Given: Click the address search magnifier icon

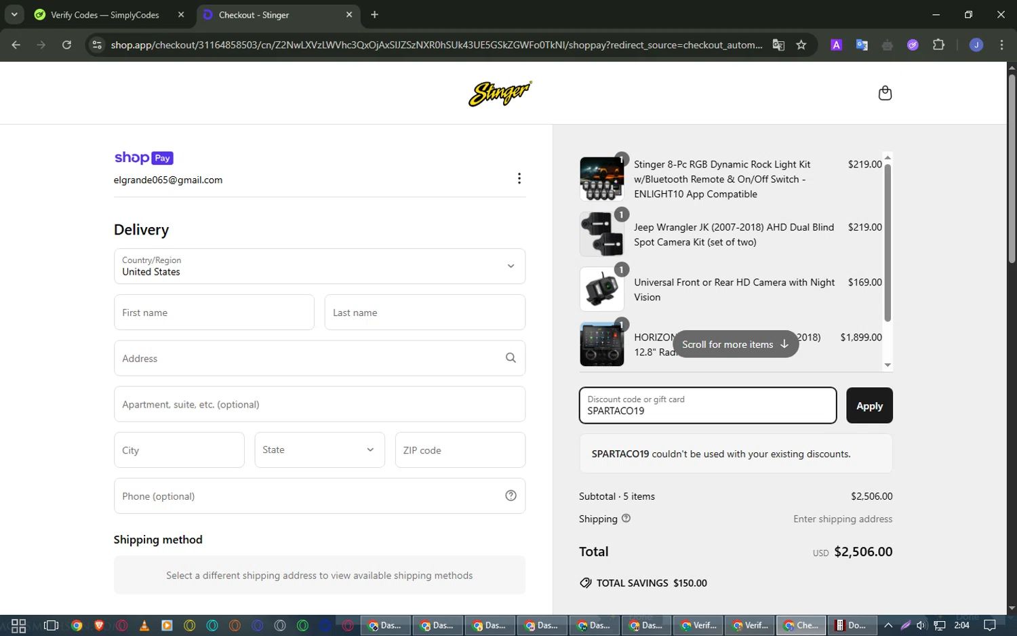Looking at the screenshot, I should pyautogui.click(x=511, y=358).
